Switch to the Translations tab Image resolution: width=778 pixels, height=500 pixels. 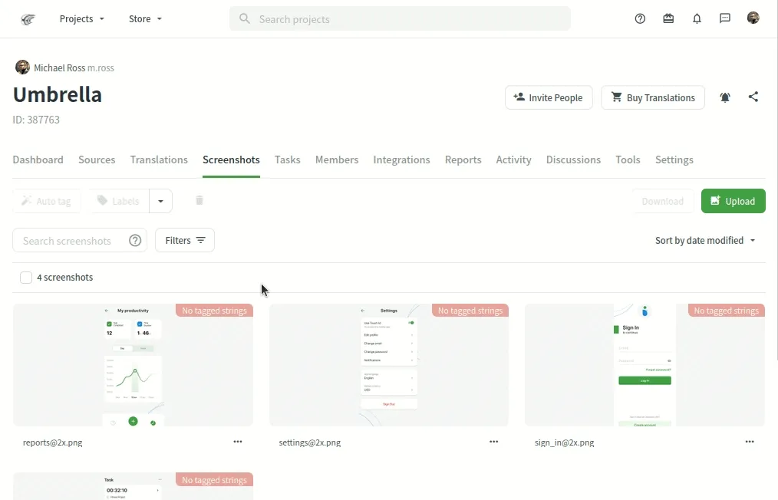pyautogui.click(x=159, y=160)
